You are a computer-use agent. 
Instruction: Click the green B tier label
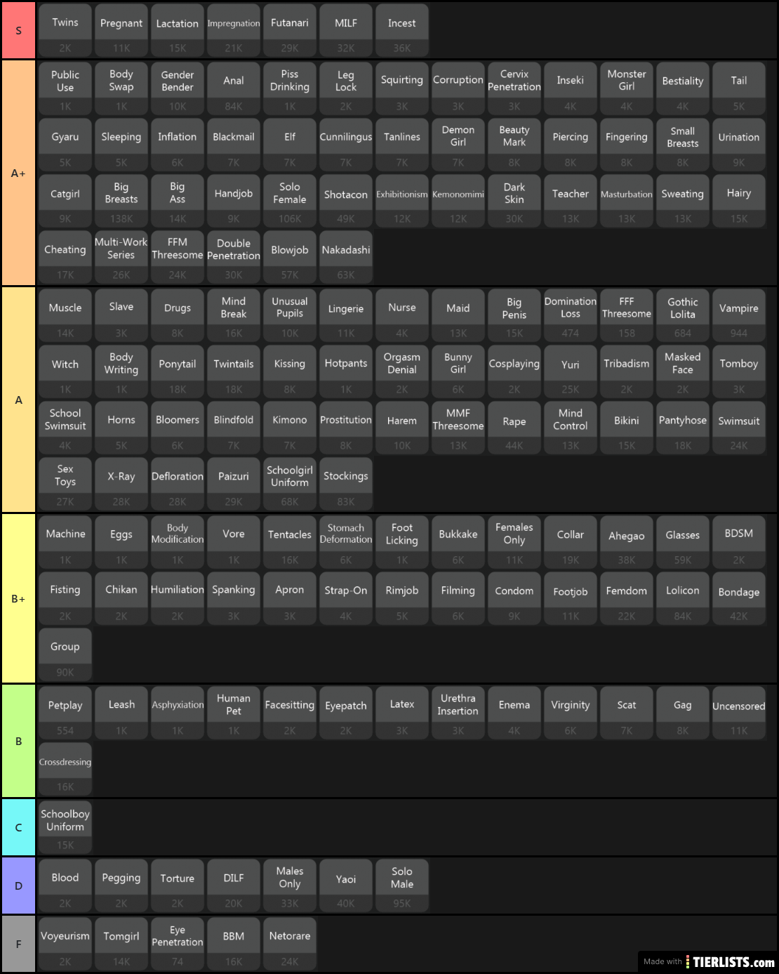[18, 741]
